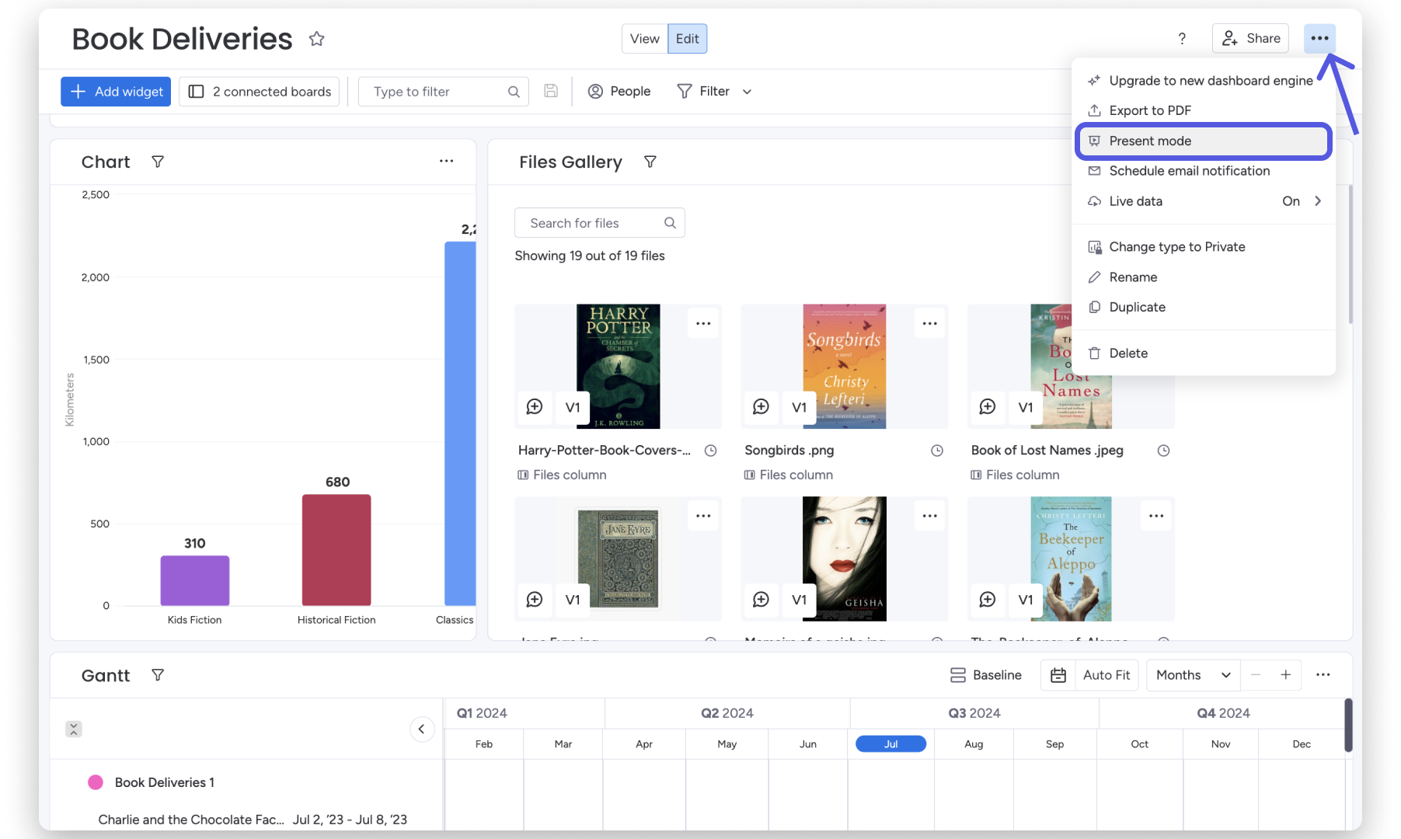
Task: Open the Chart widget three-dot menu
Action: pyautogui.click(x=446, y=161)
